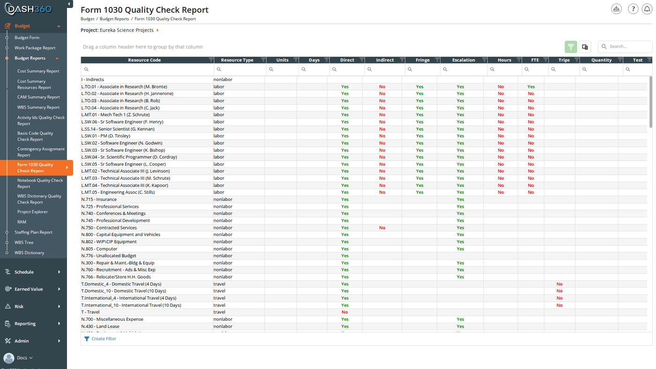
Task: Click the Risk warning triangle icon
Action: click(7, 306)
